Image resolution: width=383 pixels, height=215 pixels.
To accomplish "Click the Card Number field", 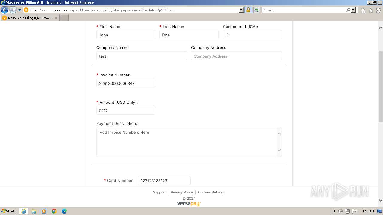I will [164, 181].
